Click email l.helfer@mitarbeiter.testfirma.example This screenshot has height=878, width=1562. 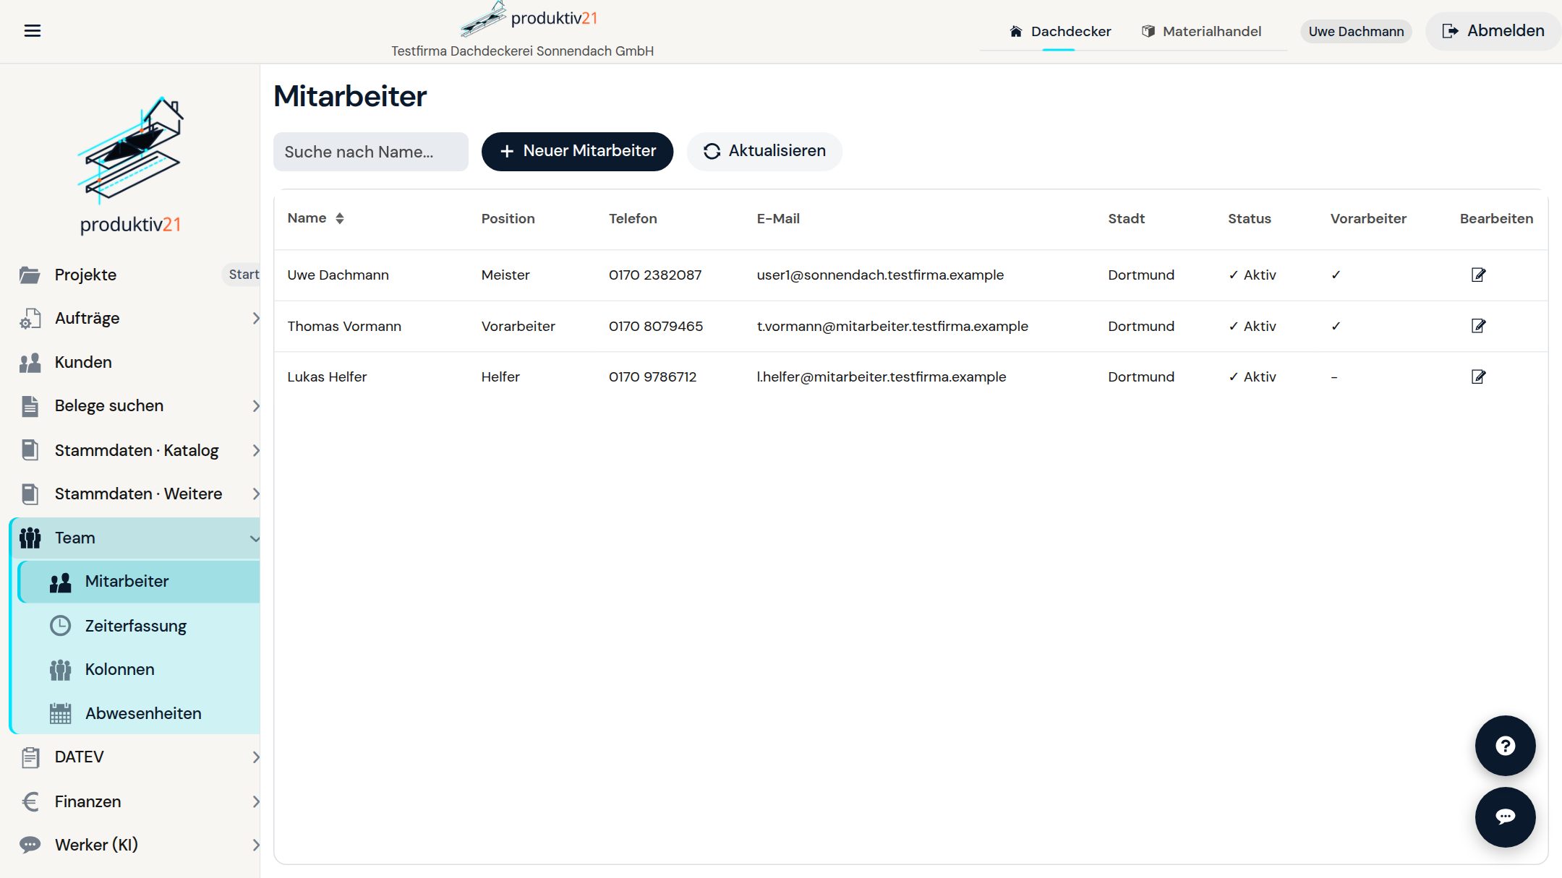(882, 376)
